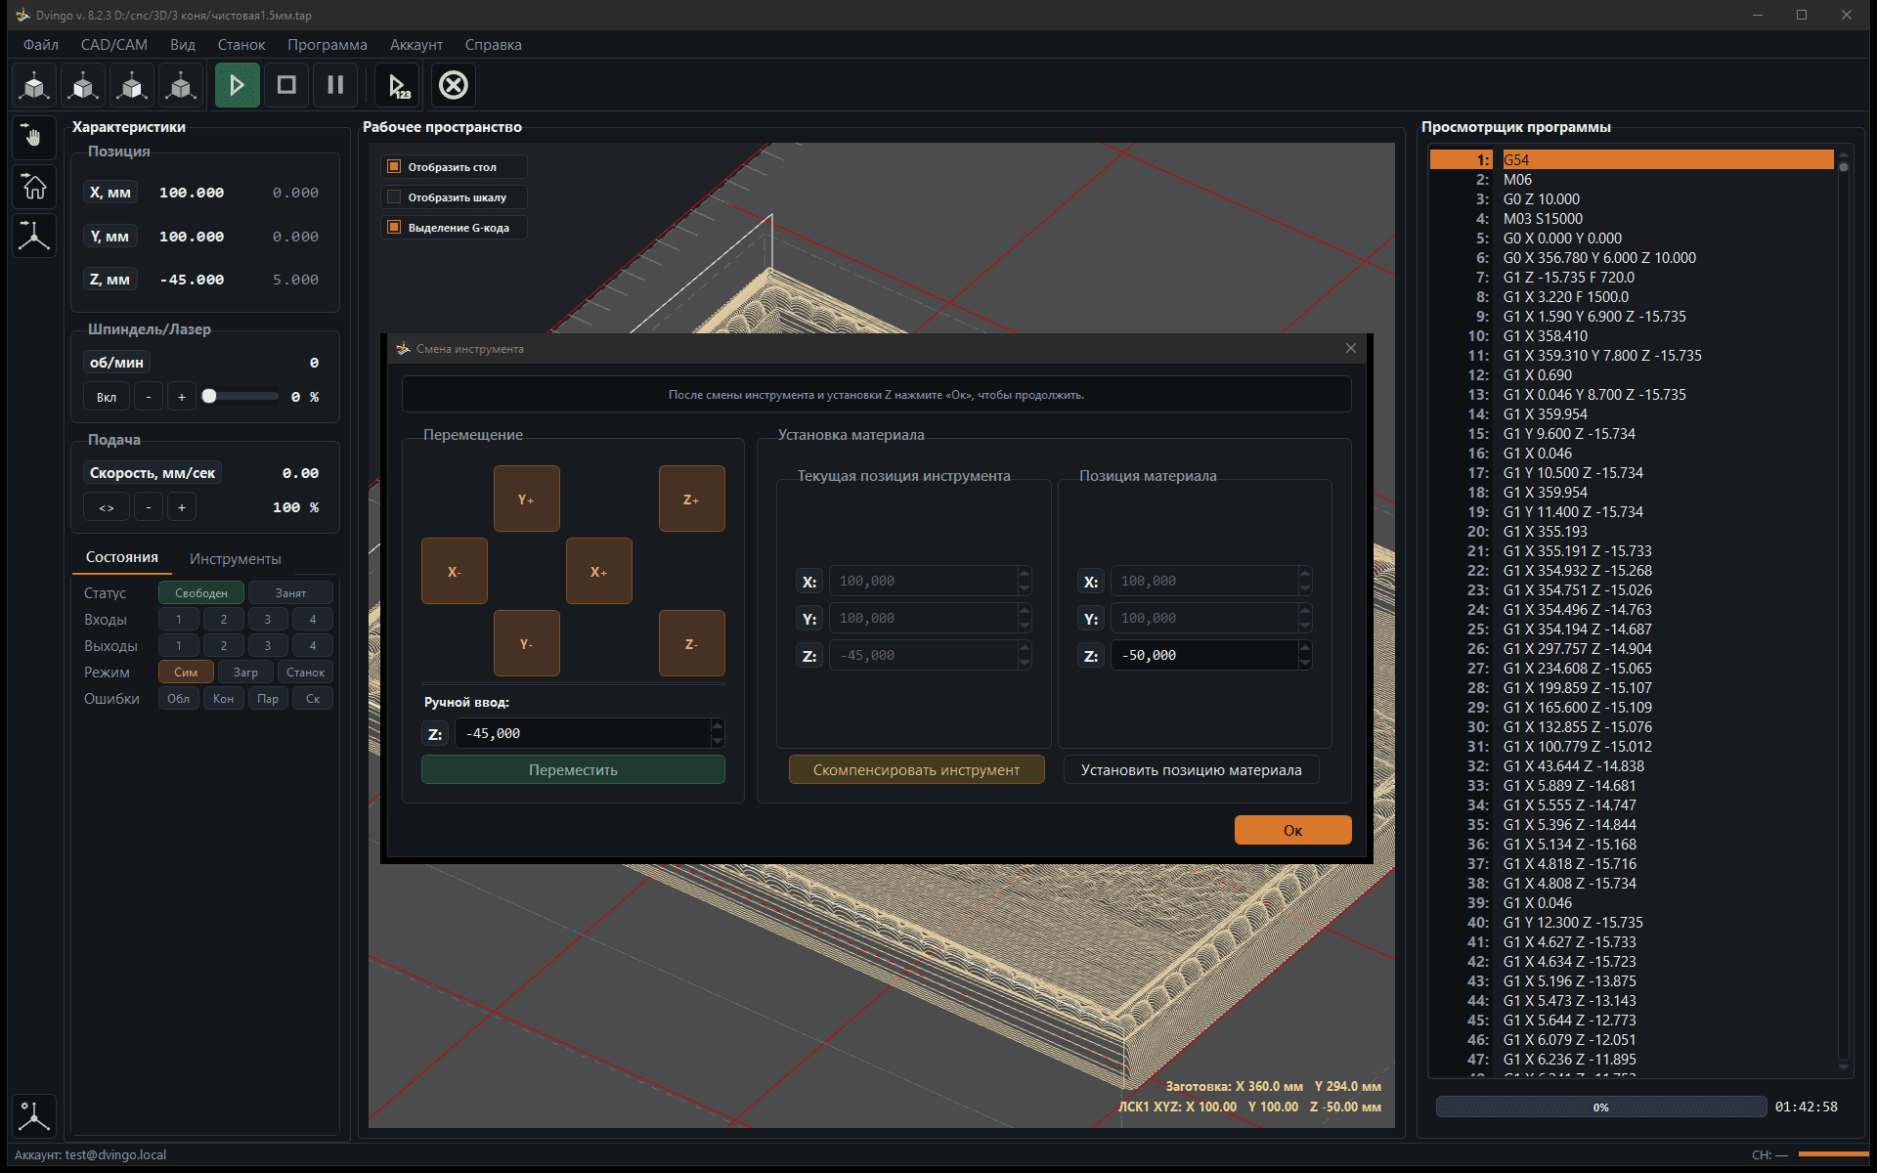Click the stop square button in toolbar

tap(286, 85)
